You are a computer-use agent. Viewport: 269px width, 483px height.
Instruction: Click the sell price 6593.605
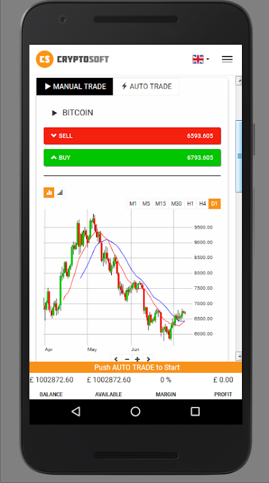200,136
